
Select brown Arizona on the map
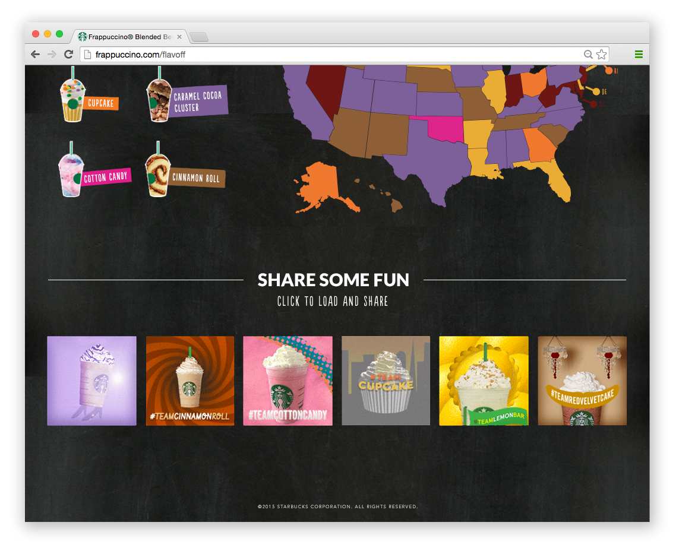(350, 132)
